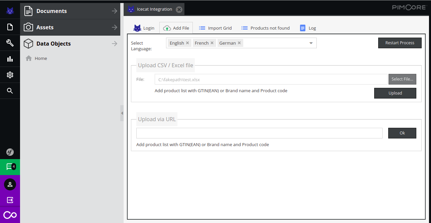
Task: Click the File path field showing test.xlsx
Action: point(271,79)
